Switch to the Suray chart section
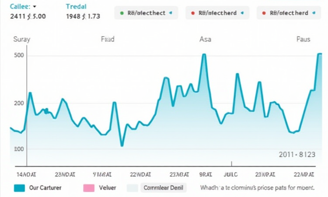The height and width of the screenshot is (197, 328). pyautogui.click(x=21, y=39)
